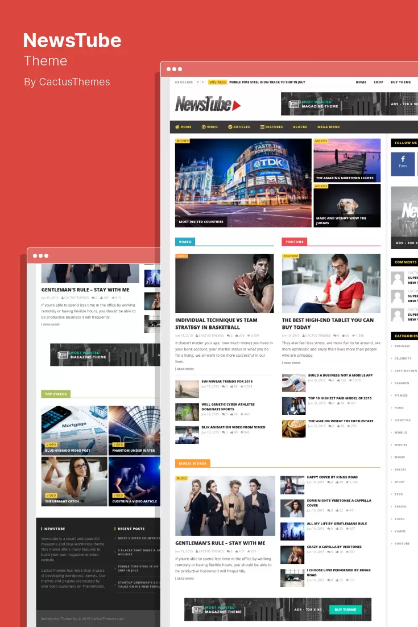The height and width of the screenshot is (627, 418).
Task: Click the Home link in the top bar
Action: tap(361, 82)
